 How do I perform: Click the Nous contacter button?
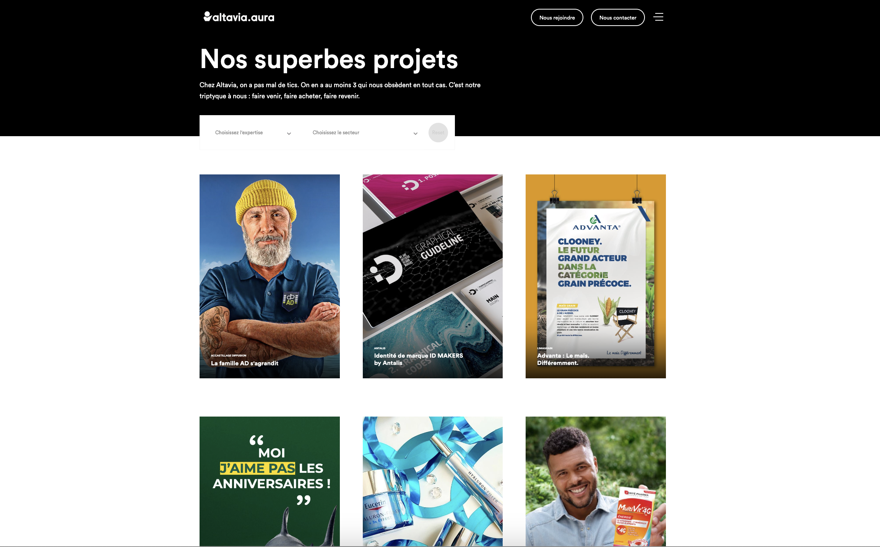pyautogui.click(x=618, y=18)
